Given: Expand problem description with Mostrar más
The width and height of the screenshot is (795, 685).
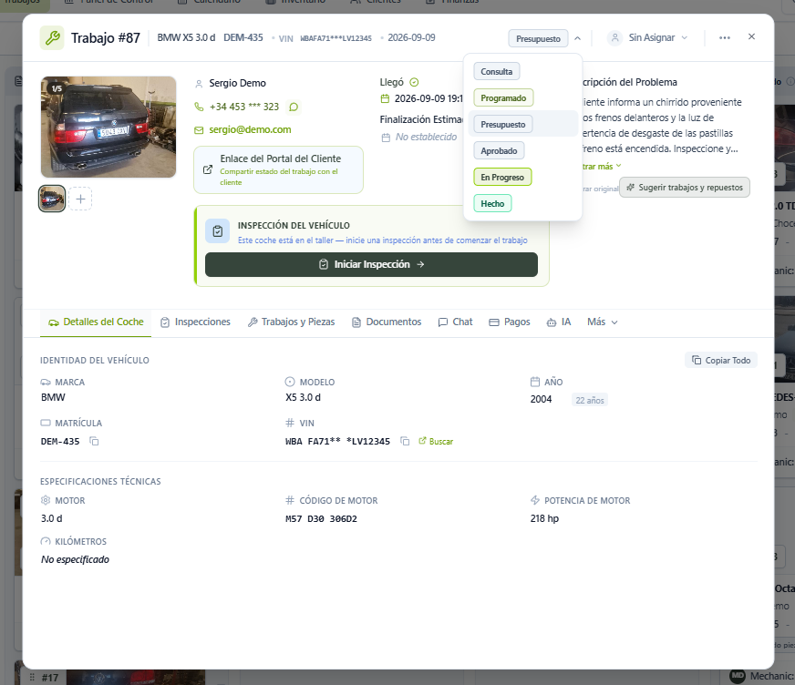Looking at the screenshot, I should (x=602, y=166).
